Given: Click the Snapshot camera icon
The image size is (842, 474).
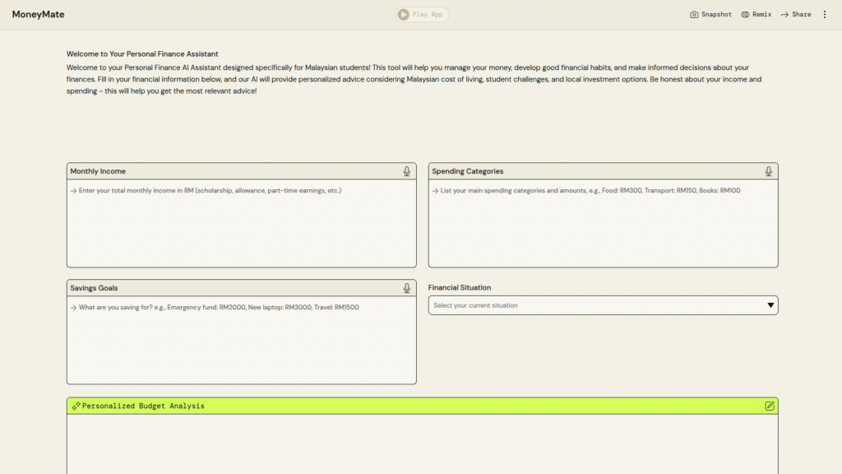Looking at the screenshot, I should click(x=694, y=15).
